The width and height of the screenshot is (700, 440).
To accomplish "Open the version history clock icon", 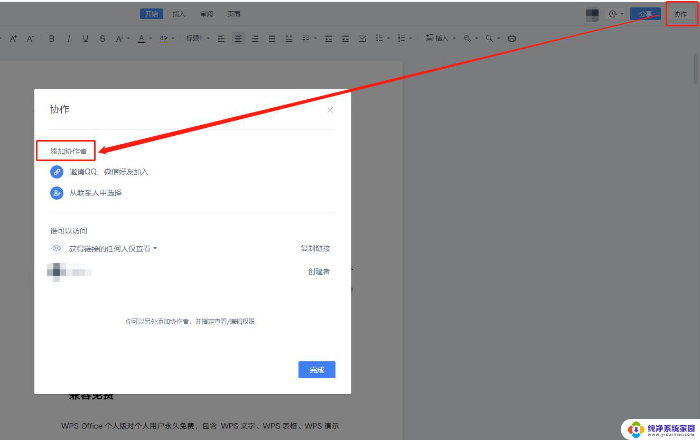I will pyautogui.click(x=613, y=14).
